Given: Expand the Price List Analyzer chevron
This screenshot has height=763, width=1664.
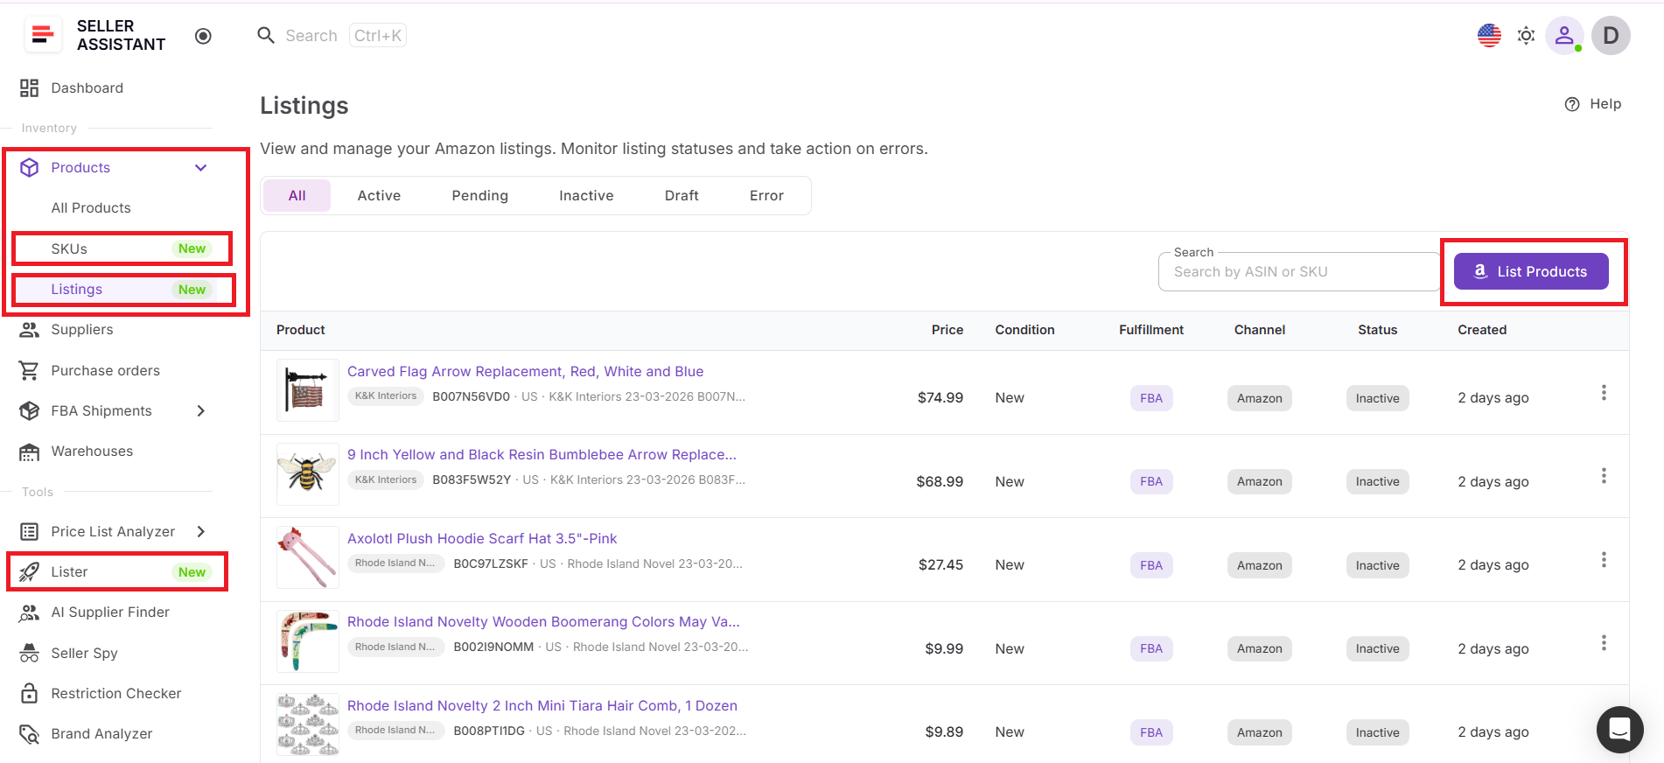Looking at the screenshot, I should 200,531.
